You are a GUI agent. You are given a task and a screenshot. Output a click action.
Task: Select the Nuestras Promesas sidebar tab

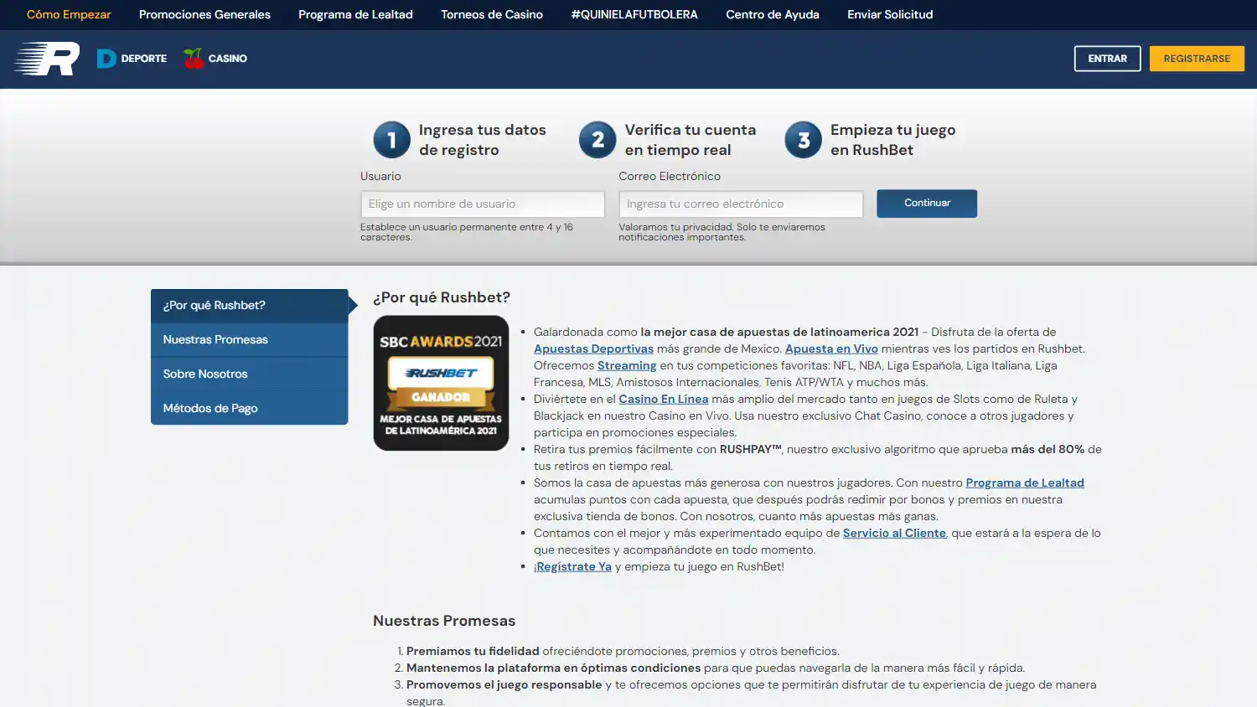coord(250,340)
